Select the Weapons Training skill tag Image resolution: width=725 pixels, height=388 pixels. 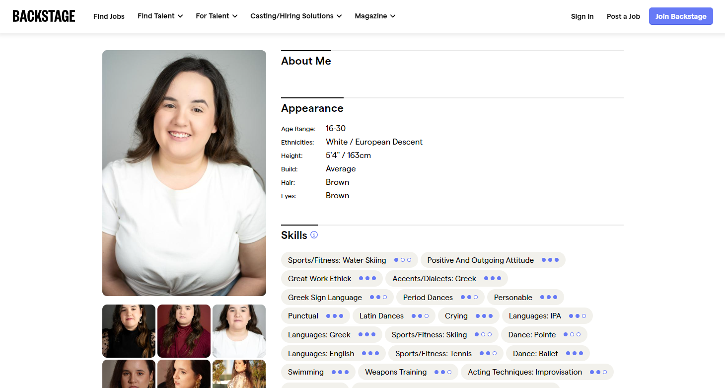click(x=408, y=372)
